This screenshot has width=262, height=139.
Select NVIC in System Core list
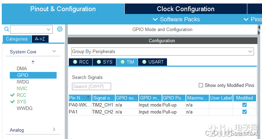(22, 88)
